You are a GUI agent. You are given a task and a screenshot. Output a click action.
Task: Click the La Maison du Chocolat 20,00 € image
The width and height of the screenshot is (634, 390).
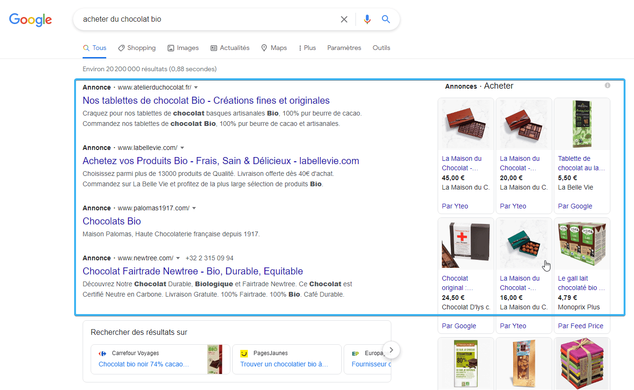click(x=524, y=124)
